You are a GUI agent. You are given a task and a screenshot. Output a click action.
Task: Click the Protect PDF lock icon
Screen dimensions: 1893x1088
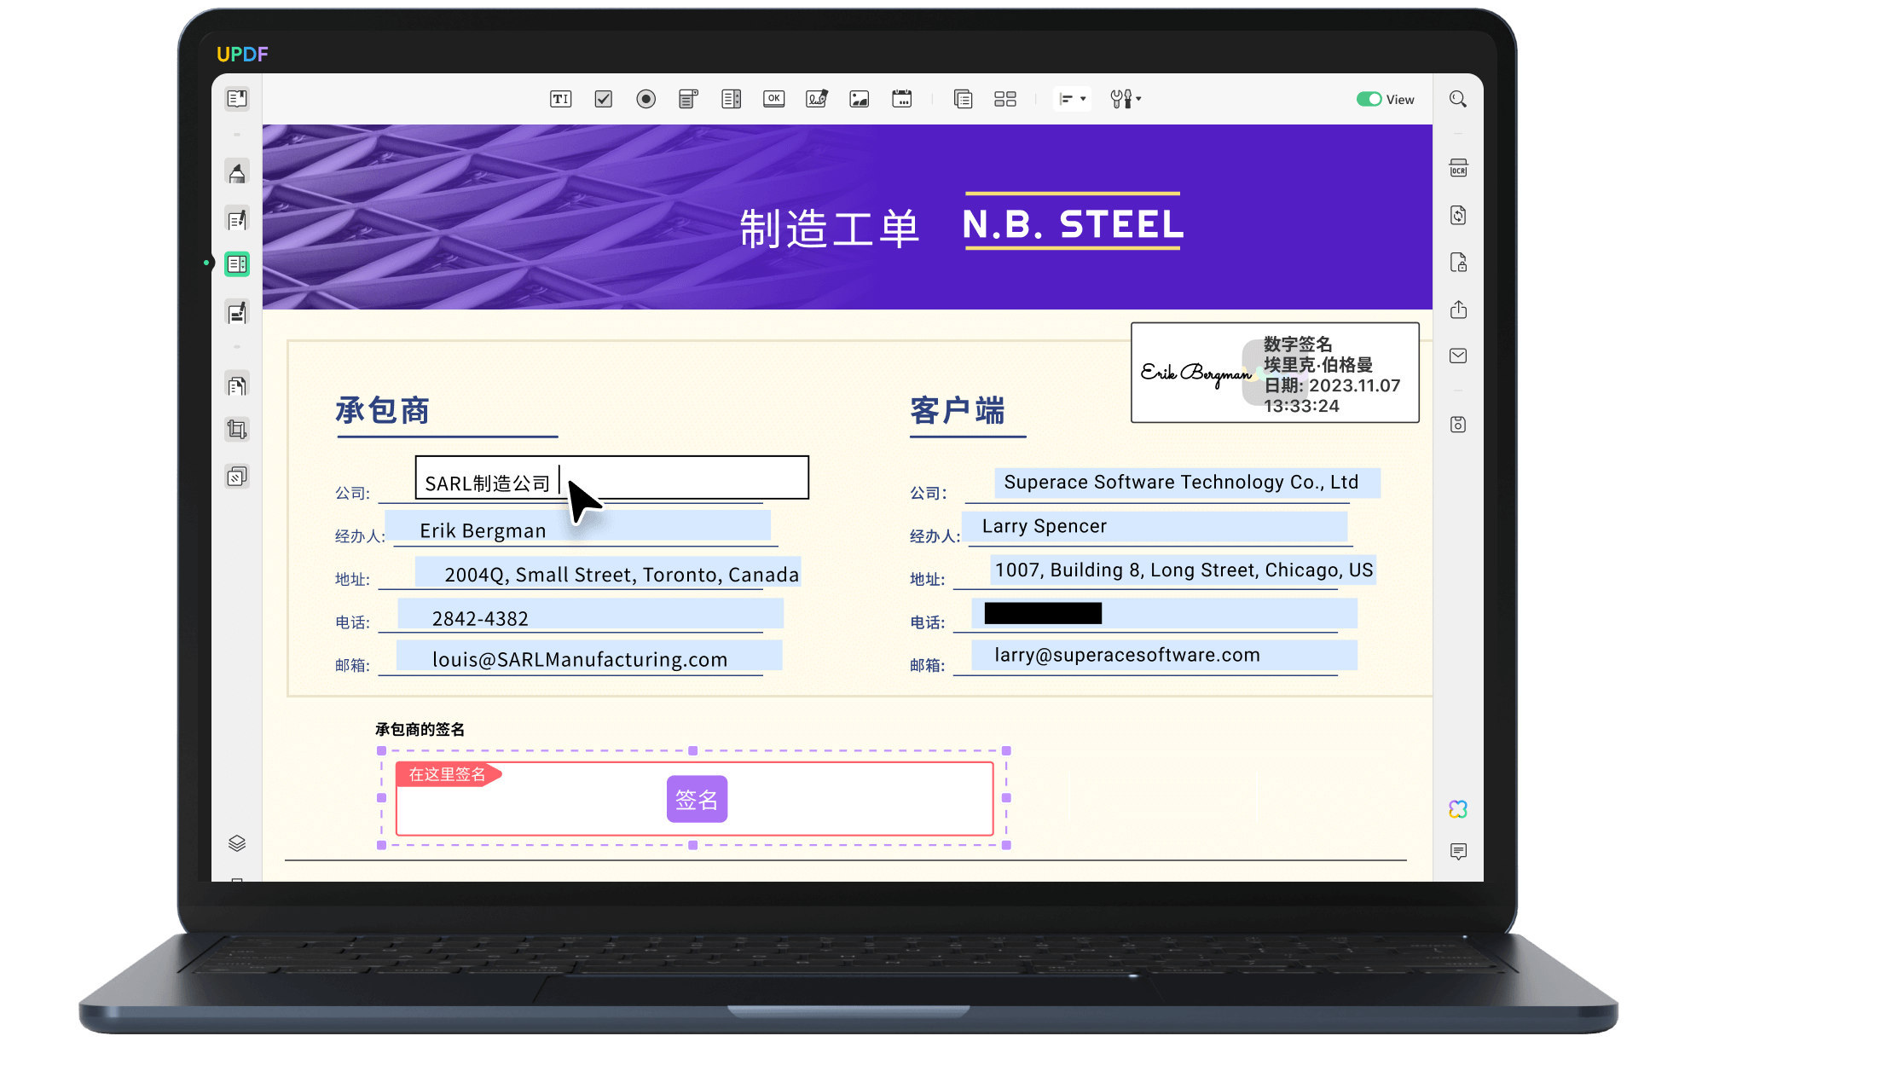(1458, 262)
